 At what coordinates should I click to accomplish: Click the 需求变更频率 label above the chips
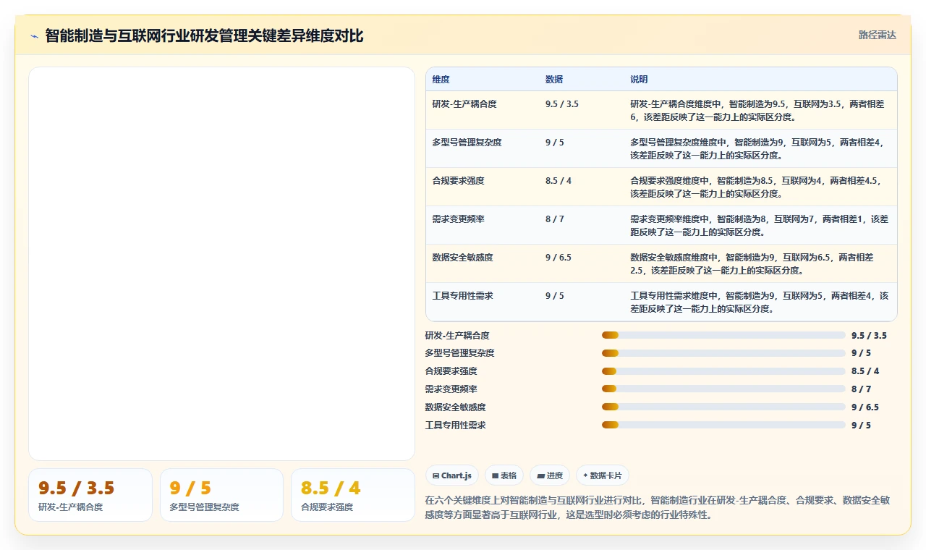tap(451, 389)
